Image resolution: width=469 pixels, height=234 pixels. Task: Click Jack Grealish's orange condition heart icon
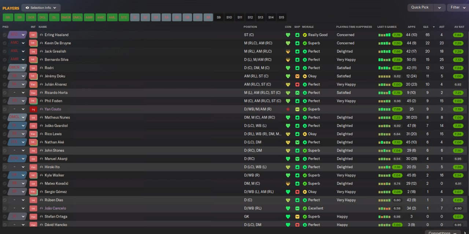[288, 52]
